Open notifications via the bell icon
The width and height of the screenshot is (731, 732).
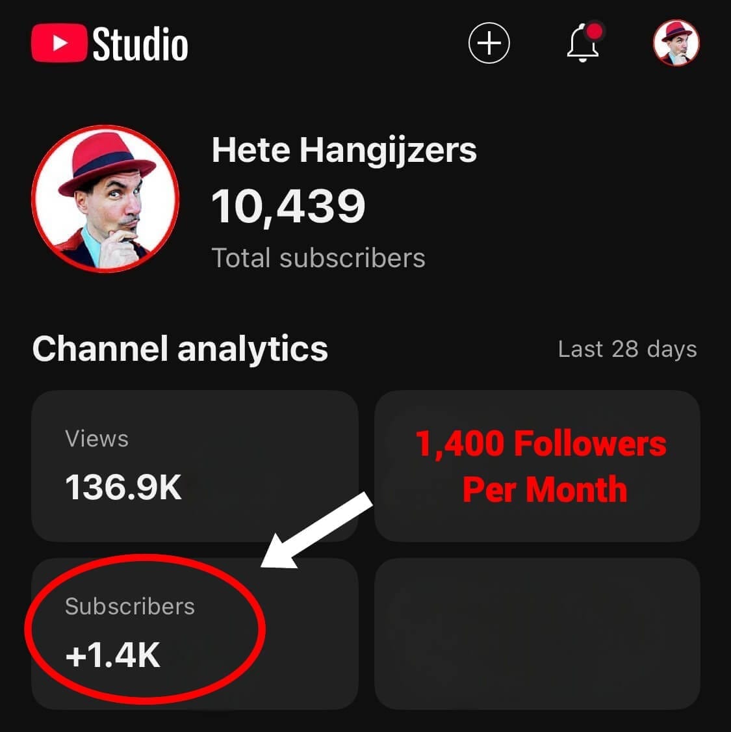[x=583, y=44]
